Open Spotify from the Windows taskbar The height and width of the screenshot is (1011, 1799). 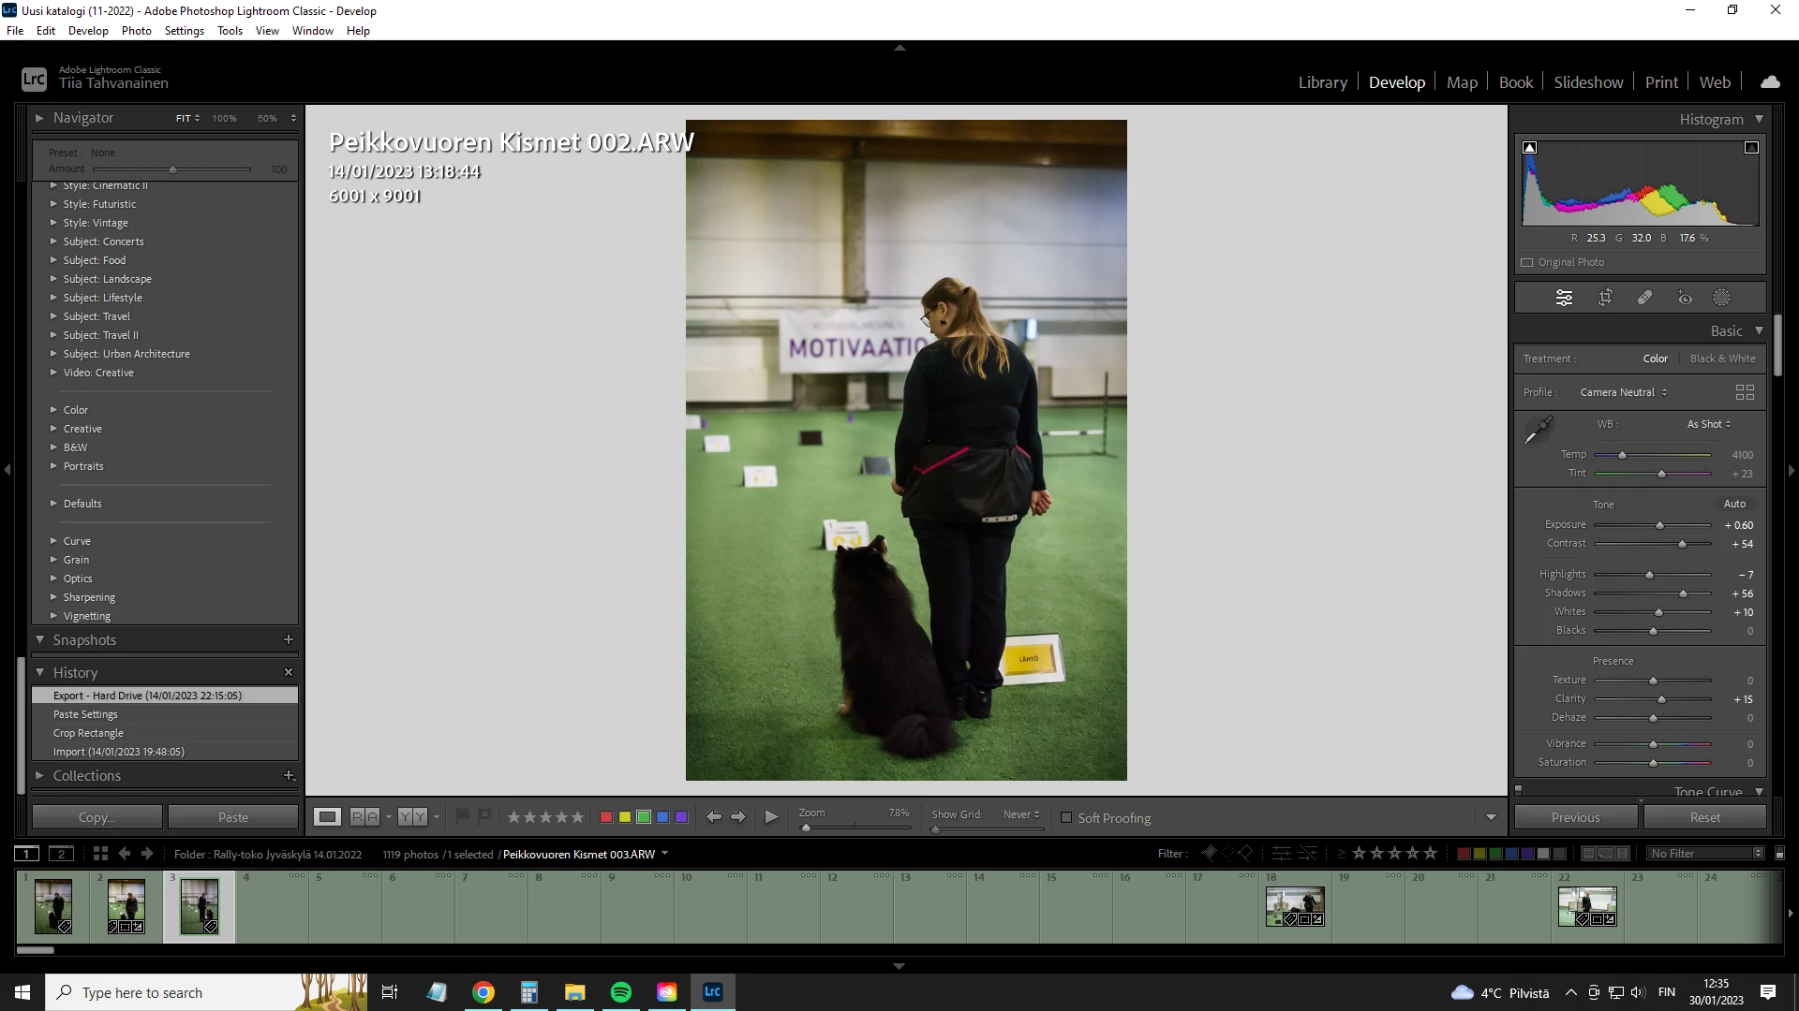[621, 992]
